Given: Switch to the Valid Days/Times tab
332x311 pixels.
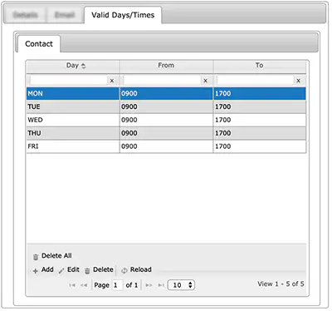Looking at the screenshot, I should 123,15.
